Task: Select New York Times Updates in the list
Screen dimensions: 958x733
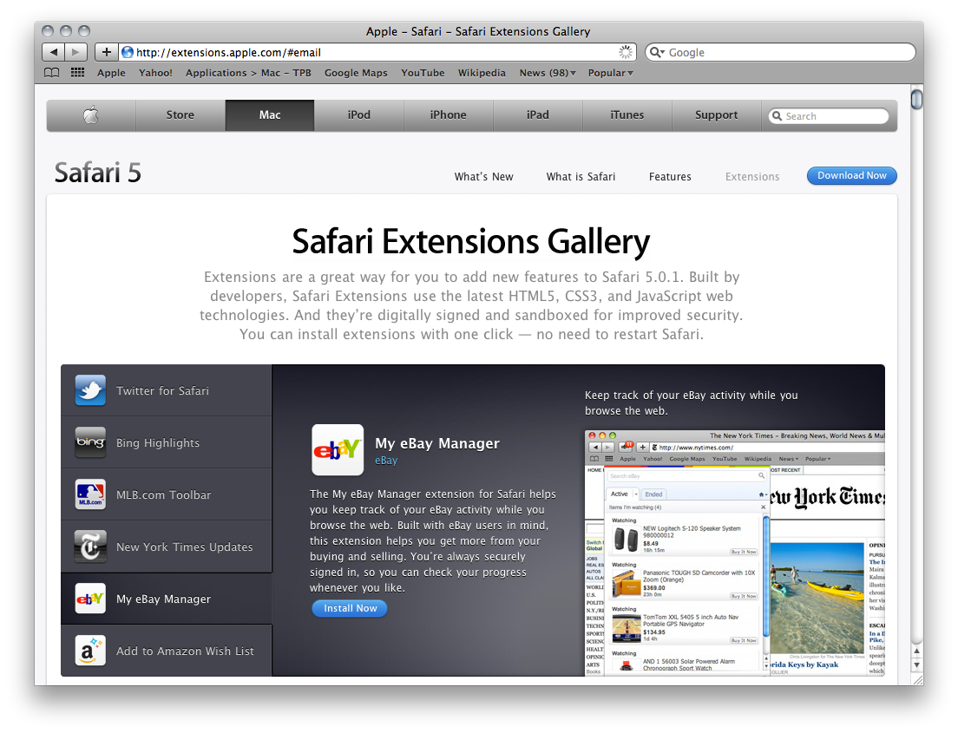Action: pos(167,546)
